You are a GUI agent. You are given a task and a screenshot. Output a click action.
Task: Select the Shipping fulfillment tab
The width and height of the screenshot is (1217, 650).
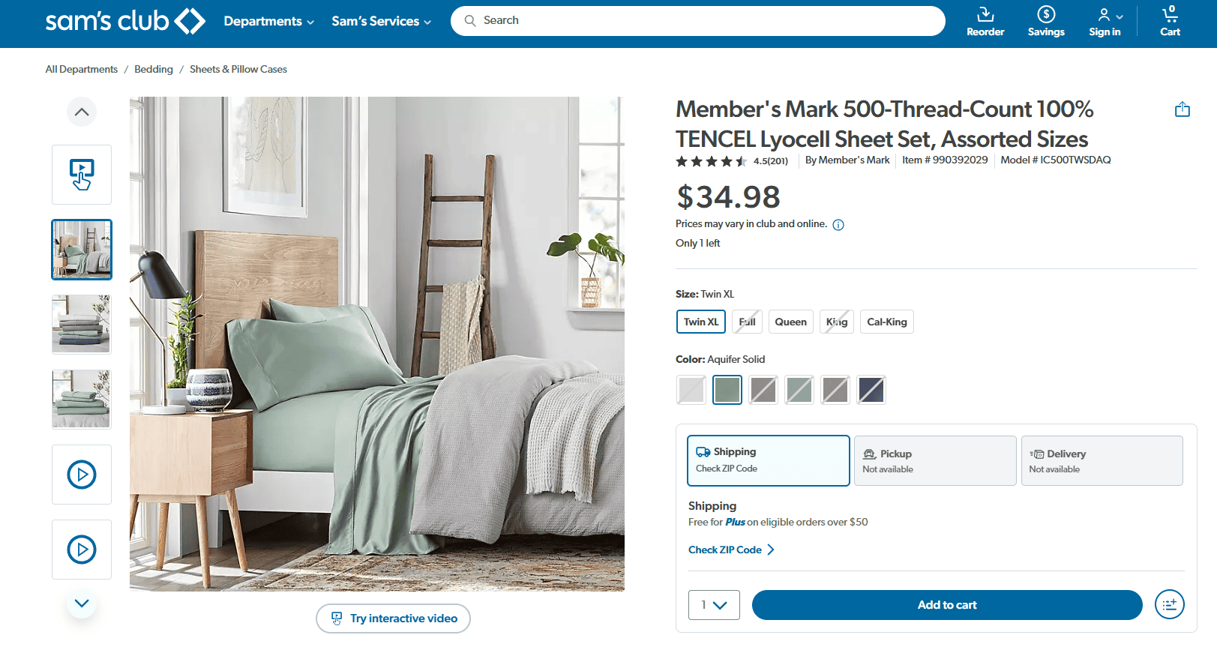pyautogui.click(x=769, y=460)
